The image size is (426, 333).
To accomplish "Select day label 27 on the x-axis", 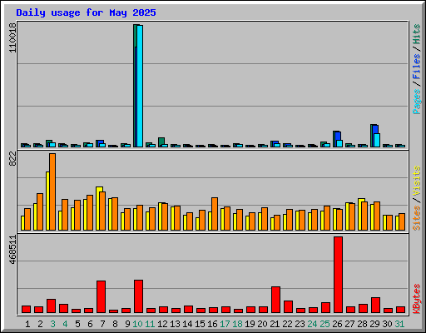I will (350, 324).
